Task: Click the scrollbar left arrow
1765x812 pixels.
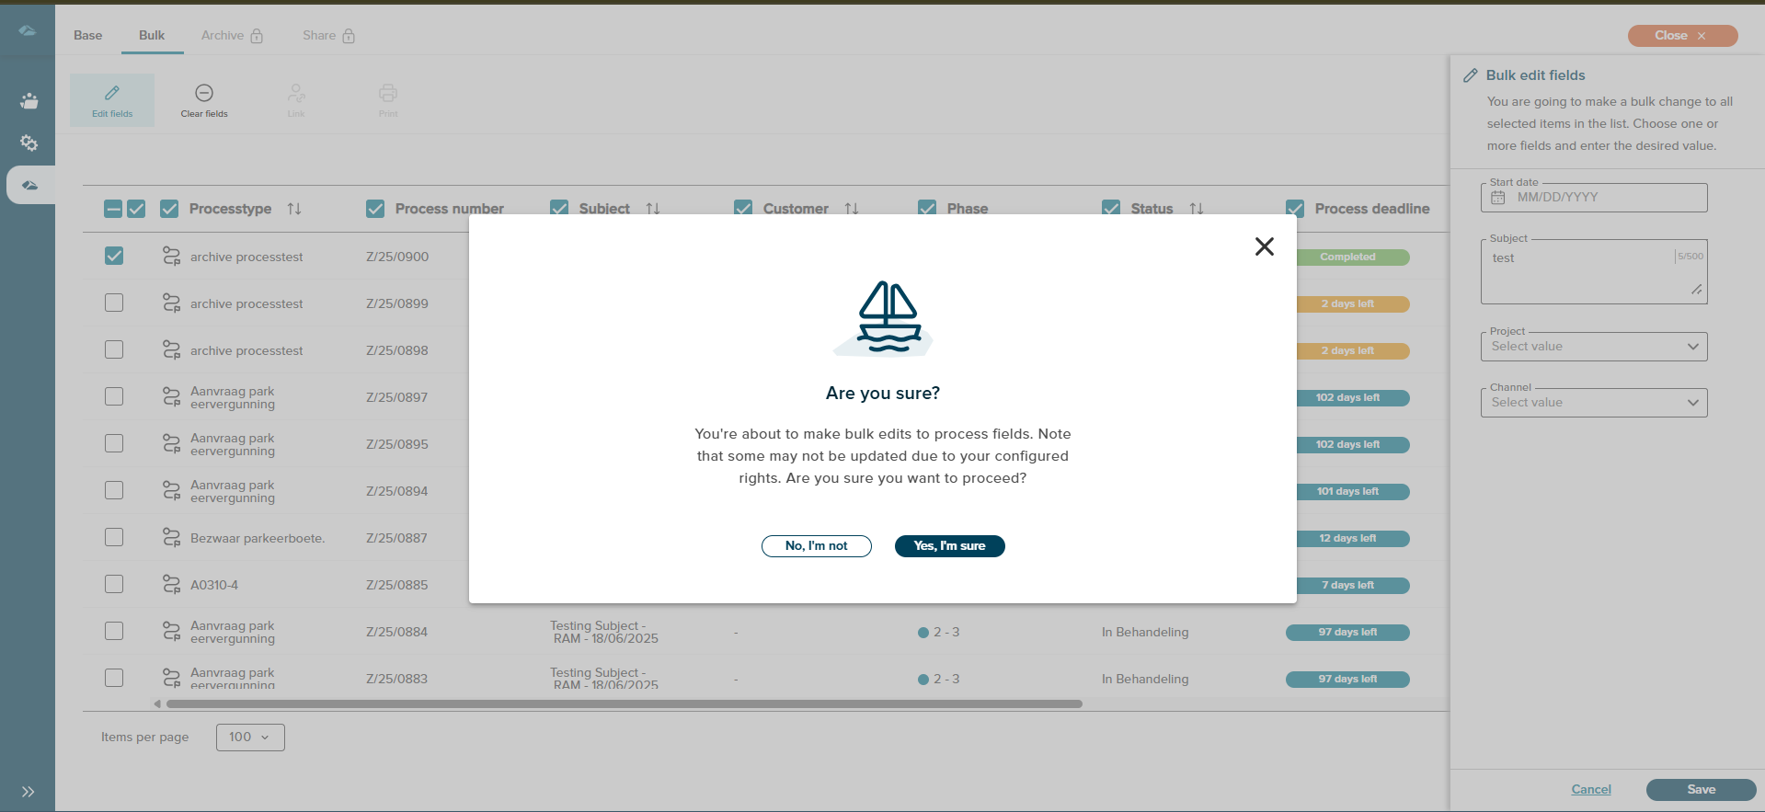Action: (157, 704)
